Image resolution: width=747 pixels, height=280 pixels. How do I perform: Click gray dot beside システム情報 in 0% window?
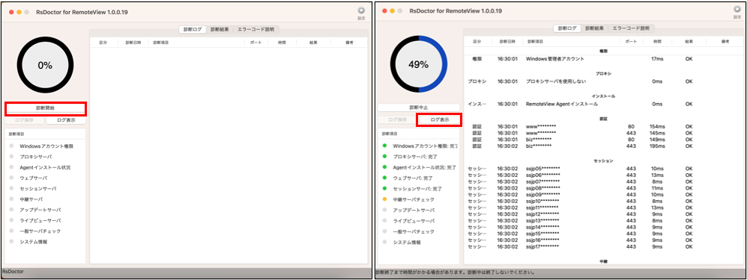tap(11, 242)
